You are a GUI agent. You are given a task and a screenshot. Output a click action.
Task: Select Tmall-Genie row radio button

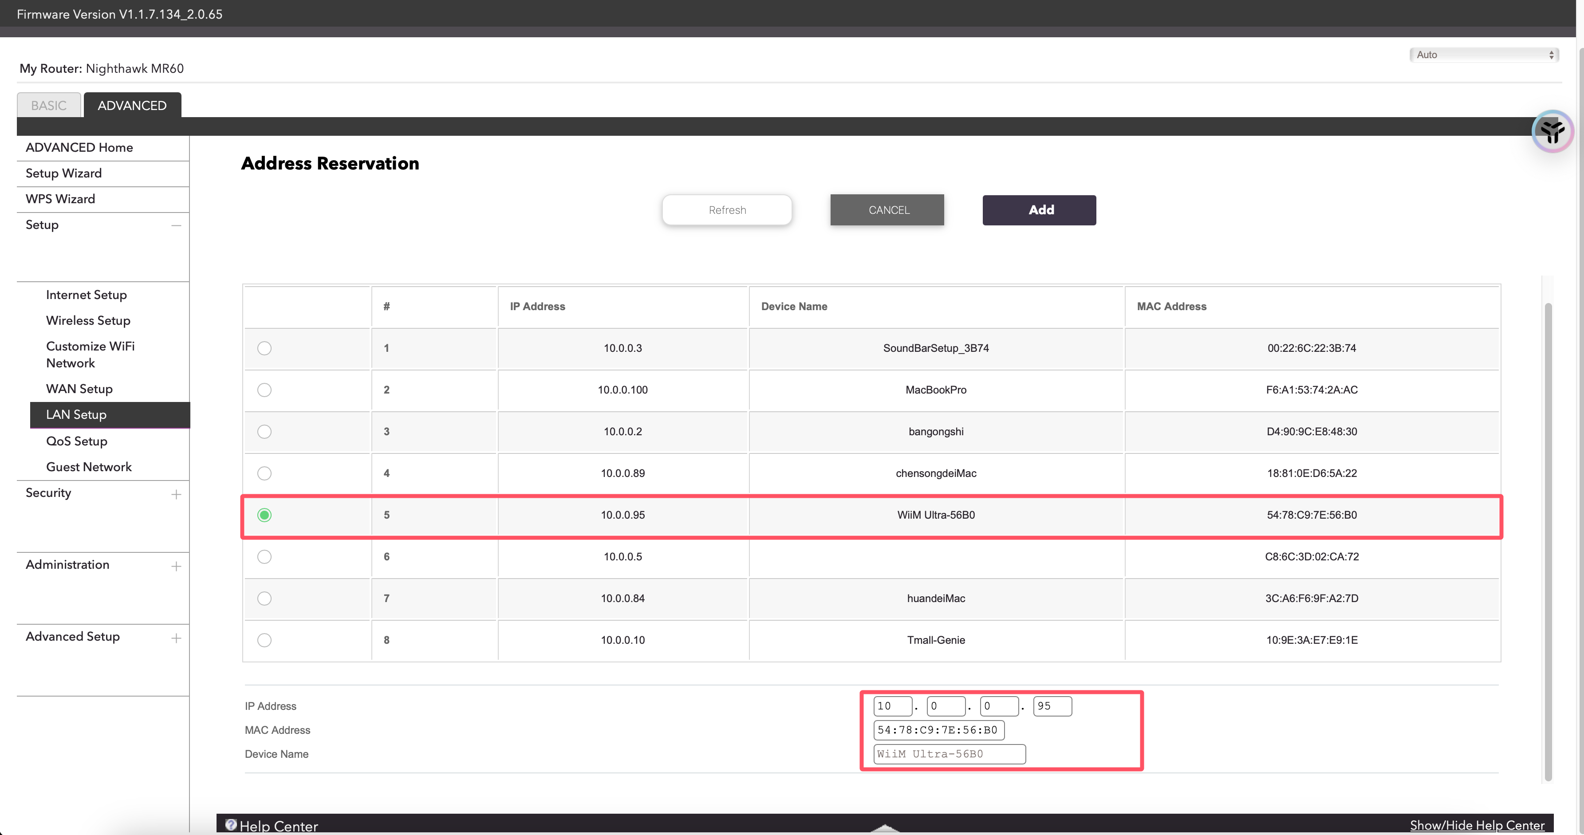pyautogui.click(x=264, y=640)
